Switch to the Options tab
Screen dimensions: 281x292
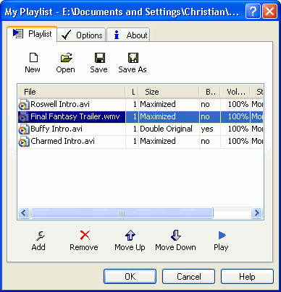[82, 35]
